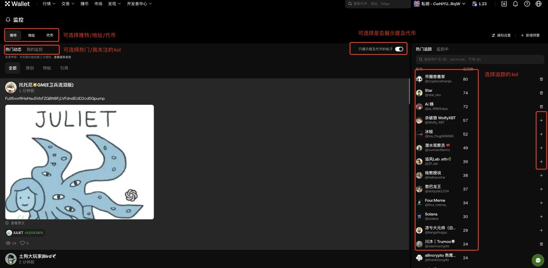Screen dimensions: 548x268
Task: Add Solana account via plus icon
Action: click(x=541, y=216)
